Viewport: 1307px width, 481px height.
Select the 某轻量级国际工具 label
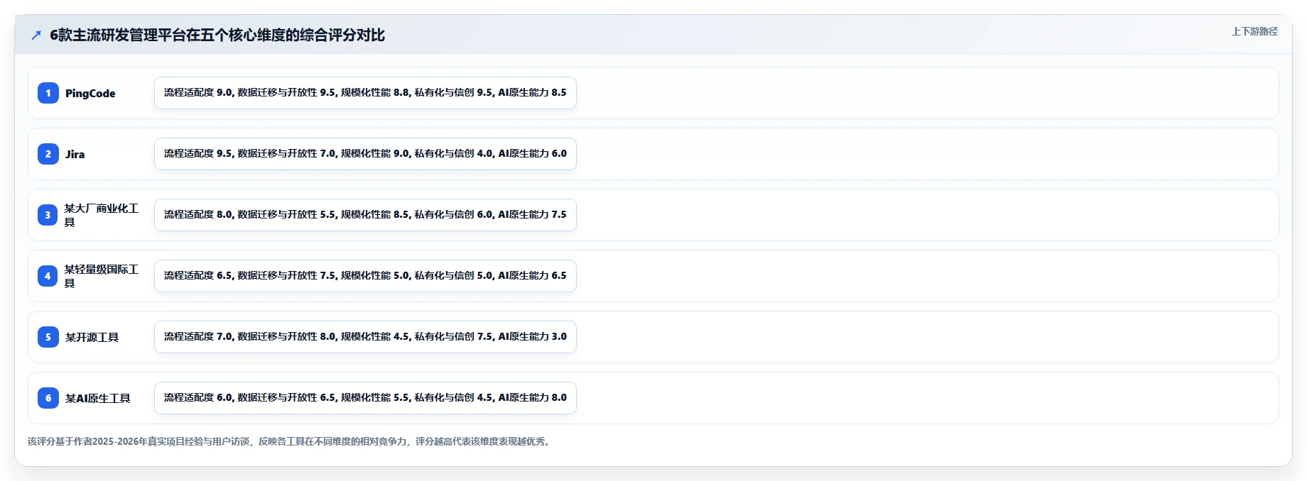(x=102, y=276)
